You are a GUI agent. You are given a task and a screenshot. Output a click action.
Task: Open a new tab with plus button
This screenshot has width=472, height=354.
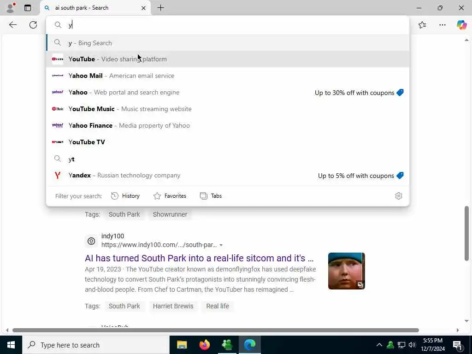pos(161,8)
